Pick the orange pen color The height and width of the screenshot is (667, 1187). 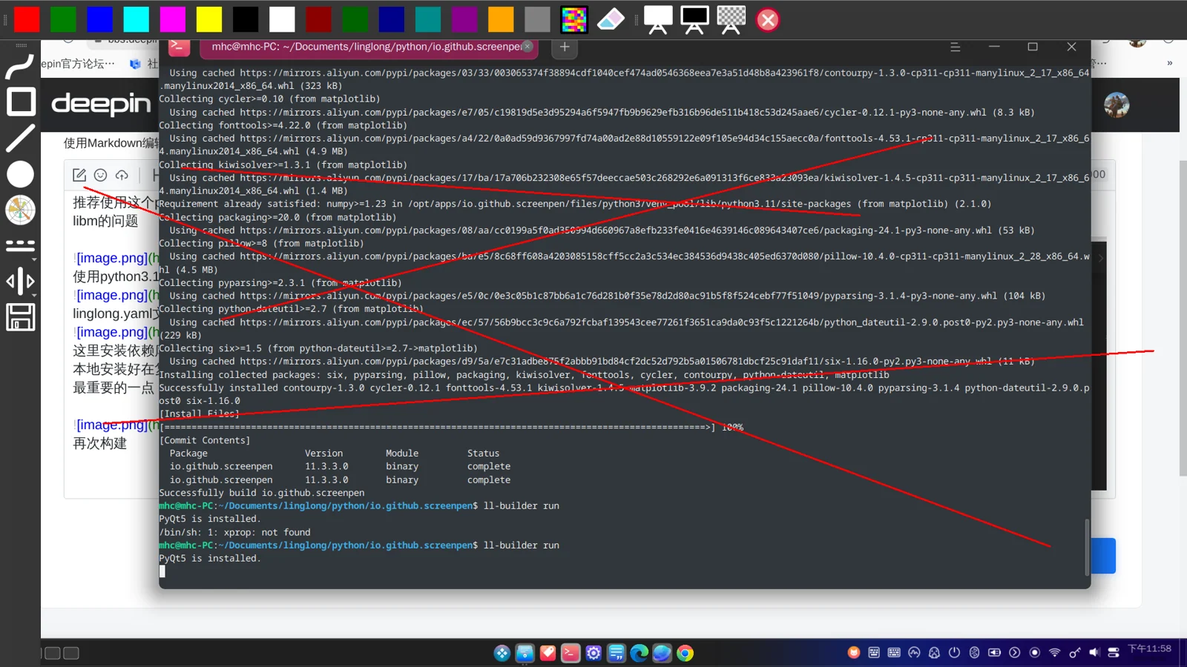tap(501, 19)
